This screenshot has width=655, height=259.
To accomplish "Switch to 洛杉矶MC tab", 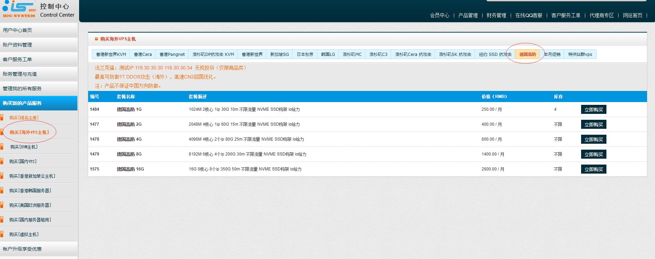I will 352,55.
